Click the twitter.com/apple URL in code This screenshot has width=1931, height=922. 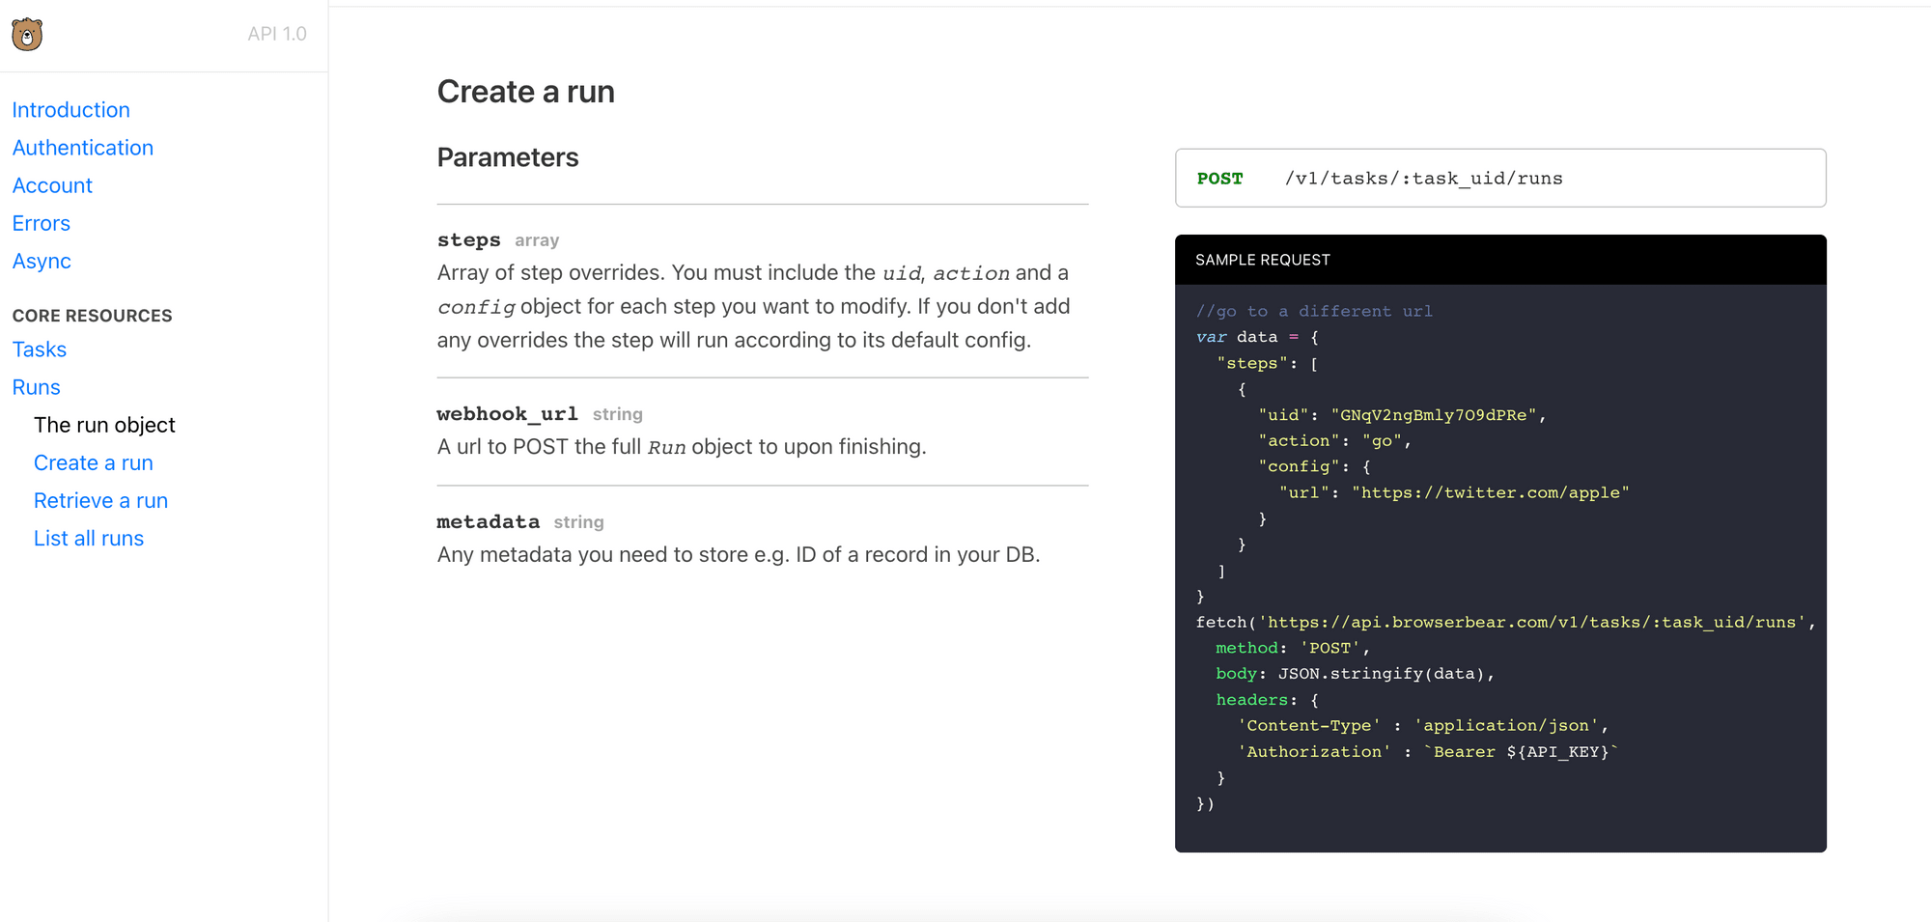point(1490,492)
